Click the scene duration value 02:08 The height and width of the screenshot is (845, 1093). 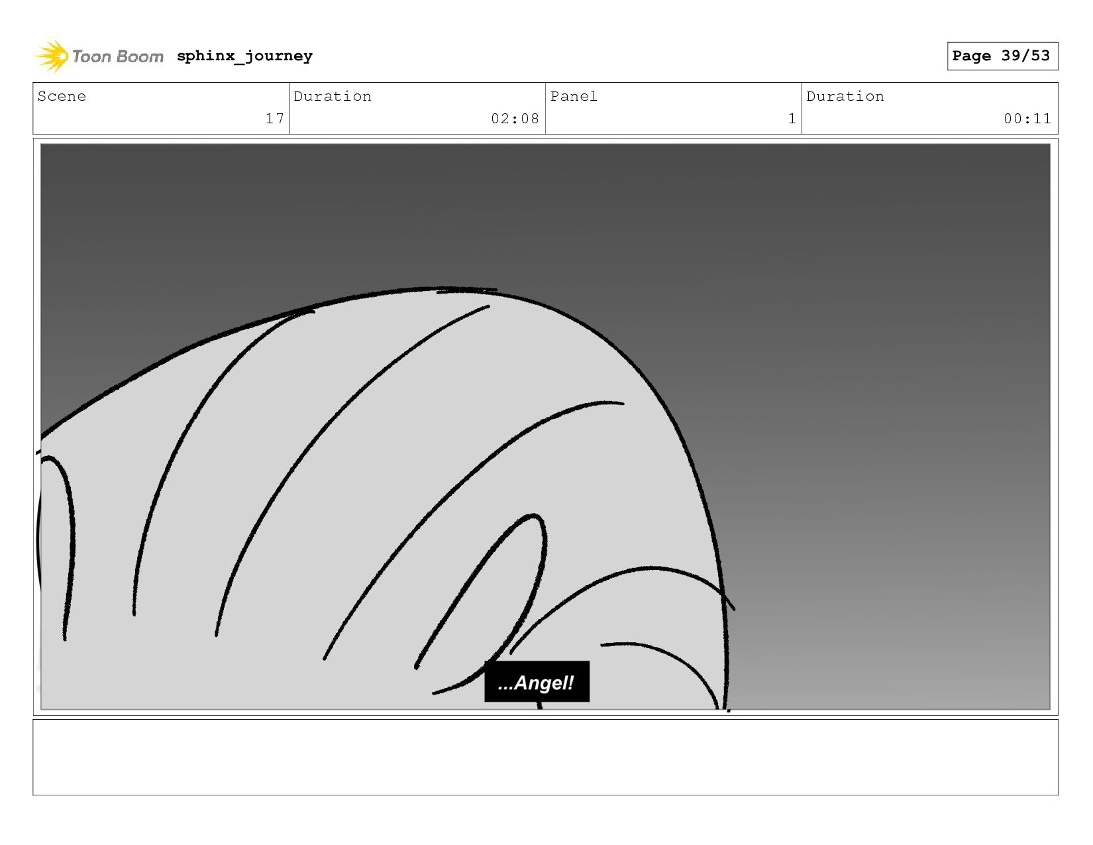(515, 119)
